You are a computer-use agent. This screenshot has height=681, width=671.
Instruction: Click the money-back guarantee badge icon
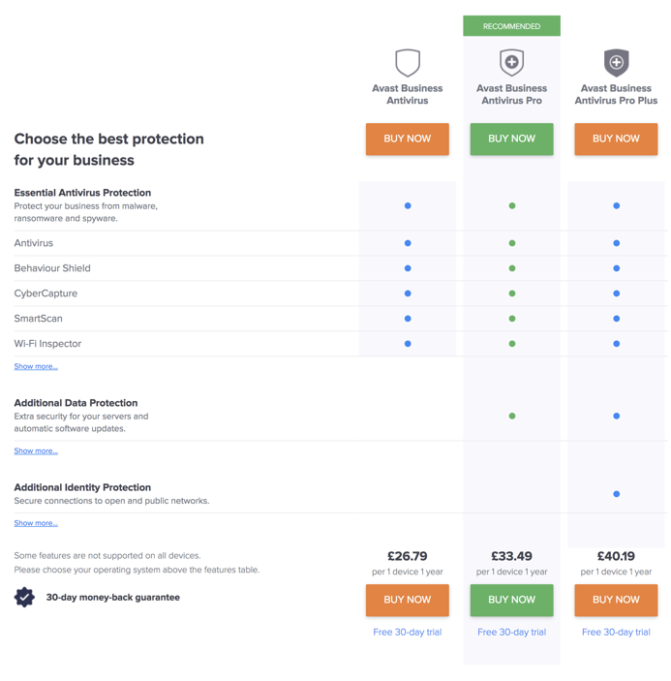(x=25, y=598)
